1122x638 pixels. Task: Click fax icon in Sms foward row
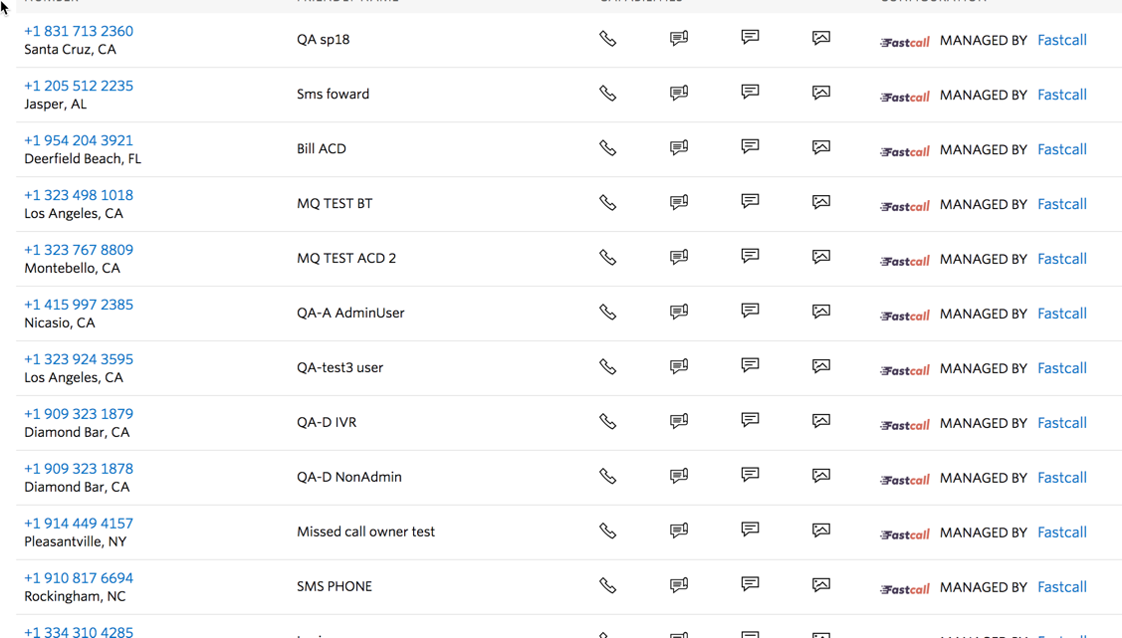click(x=679, y=93)
